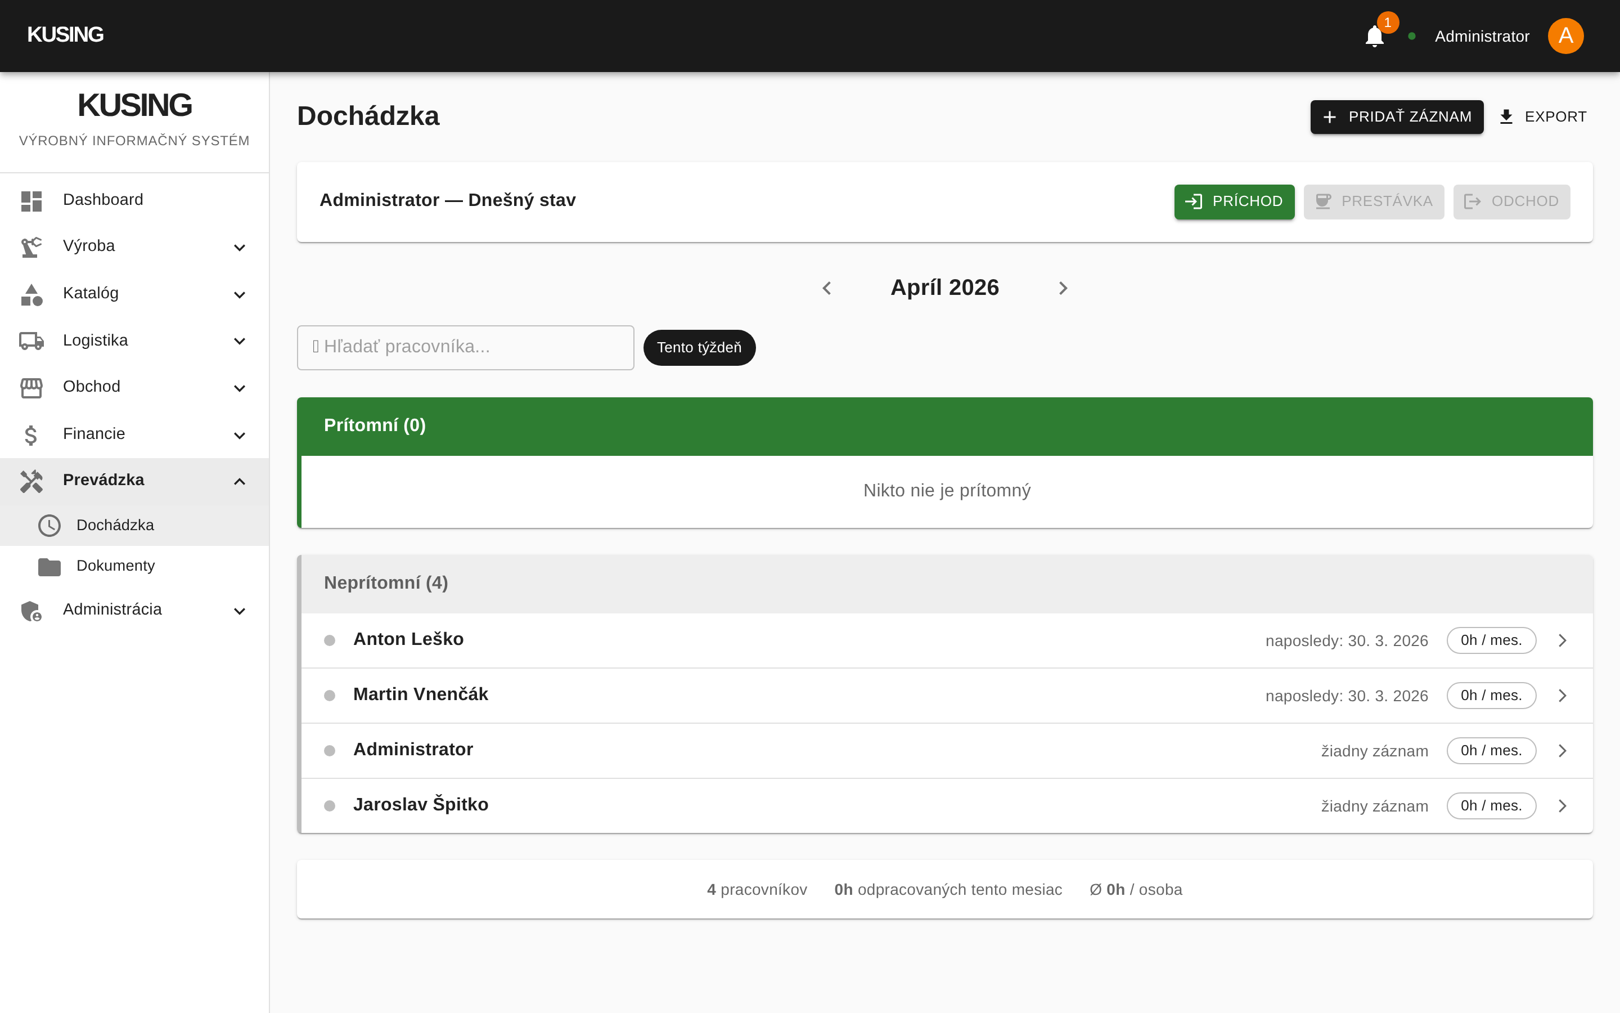Click the Dokumenty folder icon
Viewport: 1620px width, 1013px height.
pos(49,567)
